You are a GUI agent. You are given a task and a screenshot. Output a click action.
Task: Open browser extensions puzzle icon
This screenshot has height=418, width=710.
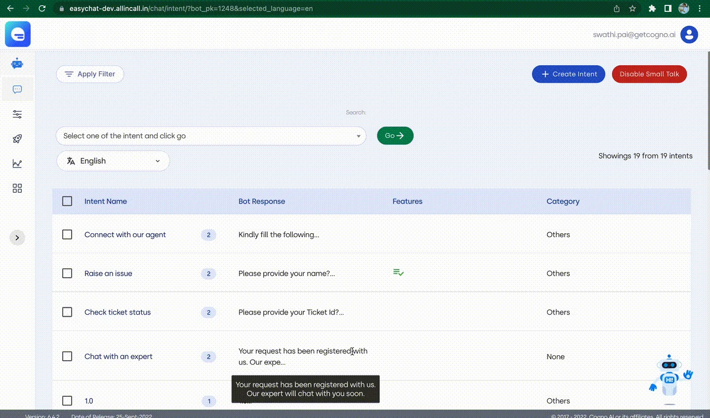652,8
